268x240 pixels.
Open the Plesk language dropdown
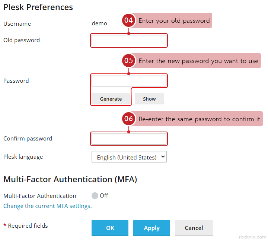pos(129,157)
